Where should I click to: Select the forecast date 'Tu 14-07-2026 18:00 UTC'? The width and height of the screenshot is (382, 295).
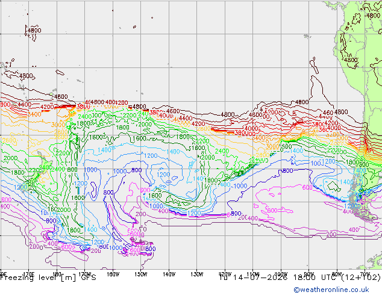[x=279, y=277]
